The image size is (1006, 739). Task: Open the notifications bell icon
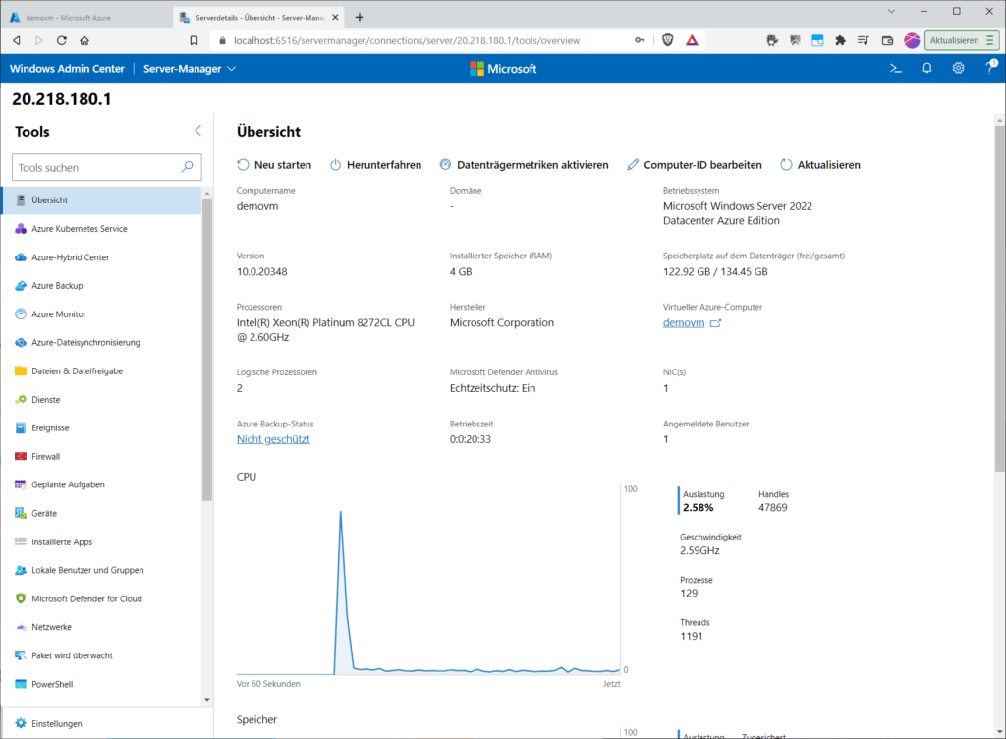[927, 68]
